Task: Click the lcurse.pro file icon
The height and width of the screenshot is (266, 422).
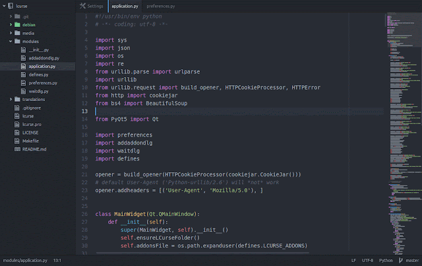Action: pyautogui.click(x=17, y=124)
